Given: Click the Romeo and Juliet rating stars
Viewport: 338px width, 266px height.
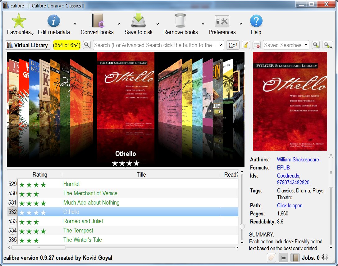Looking at the screenshot, I should 29,222.
